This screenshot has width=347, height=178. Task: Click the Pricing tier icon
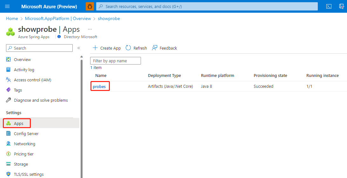click(x=8, y=154)
